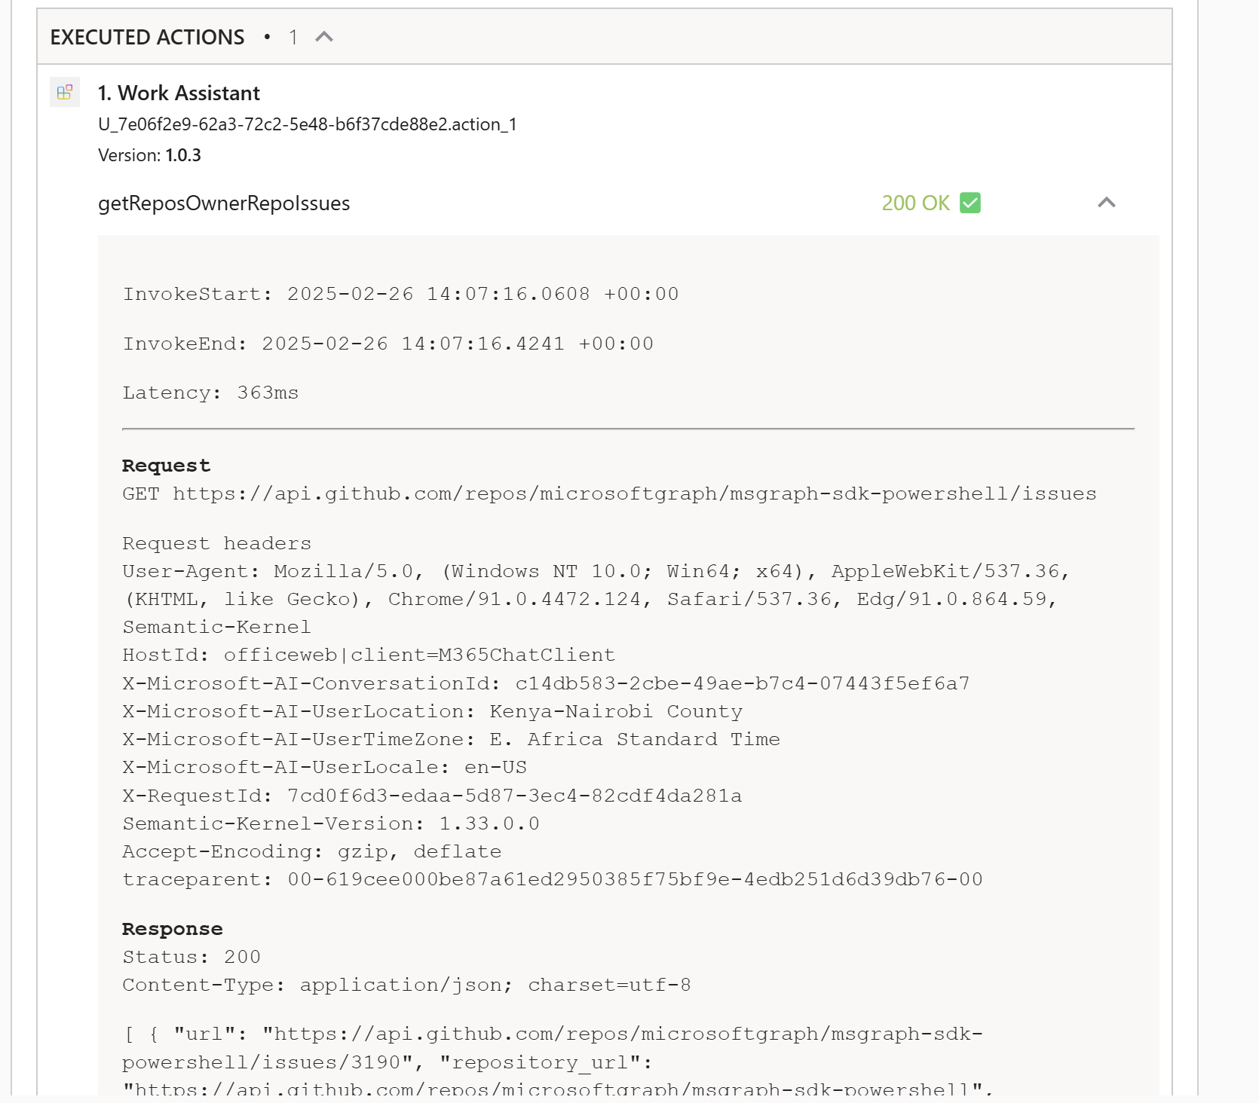Click the 'Request' section heading
This screenshot has width=1259, height=1103.
[166, 466]
